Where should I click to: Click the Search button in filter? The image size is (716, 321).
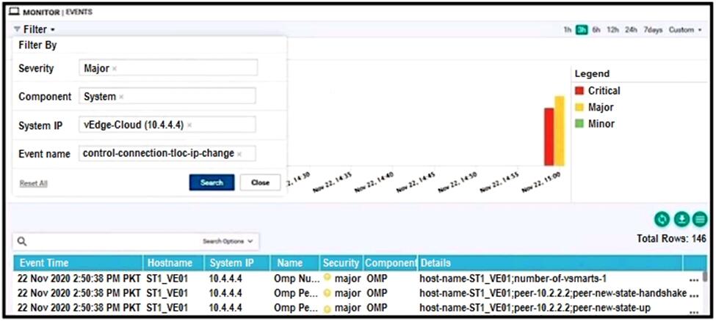(x=211, y=182)
